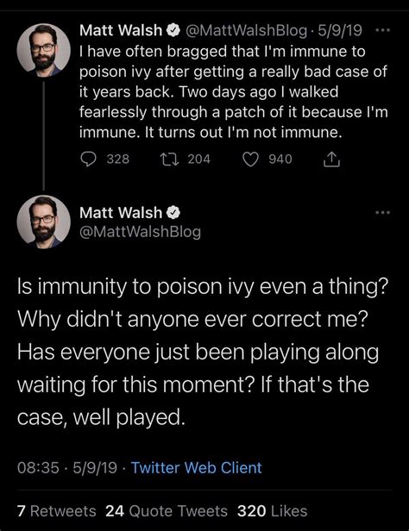The width and height of the screenshot is (409, 531).
Task: Open the main tweet's three-dot menu
Action: point(383,213)
